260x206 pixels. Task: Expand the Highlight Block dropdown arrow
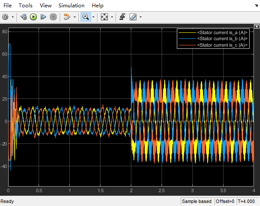pyautogui.click(x=75, y=17)
